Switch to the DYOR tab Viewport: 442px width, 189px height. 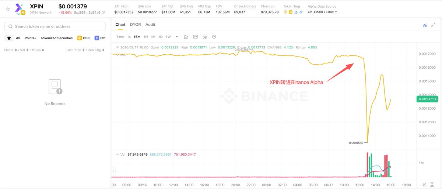point(136,25)
